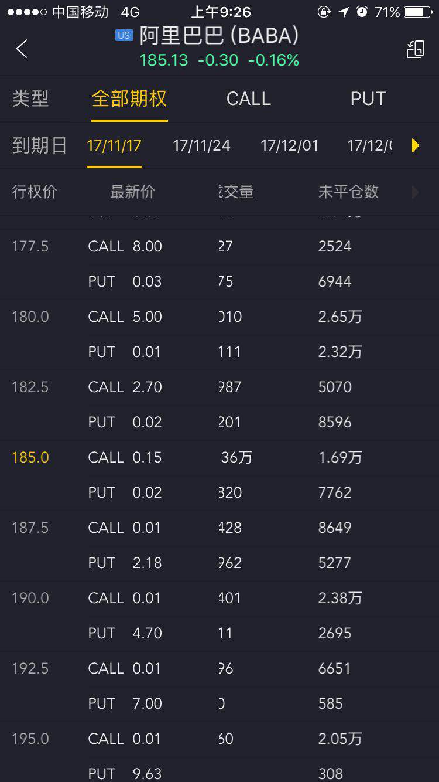Tap the share icon in the header

click(x=416, y=49)
